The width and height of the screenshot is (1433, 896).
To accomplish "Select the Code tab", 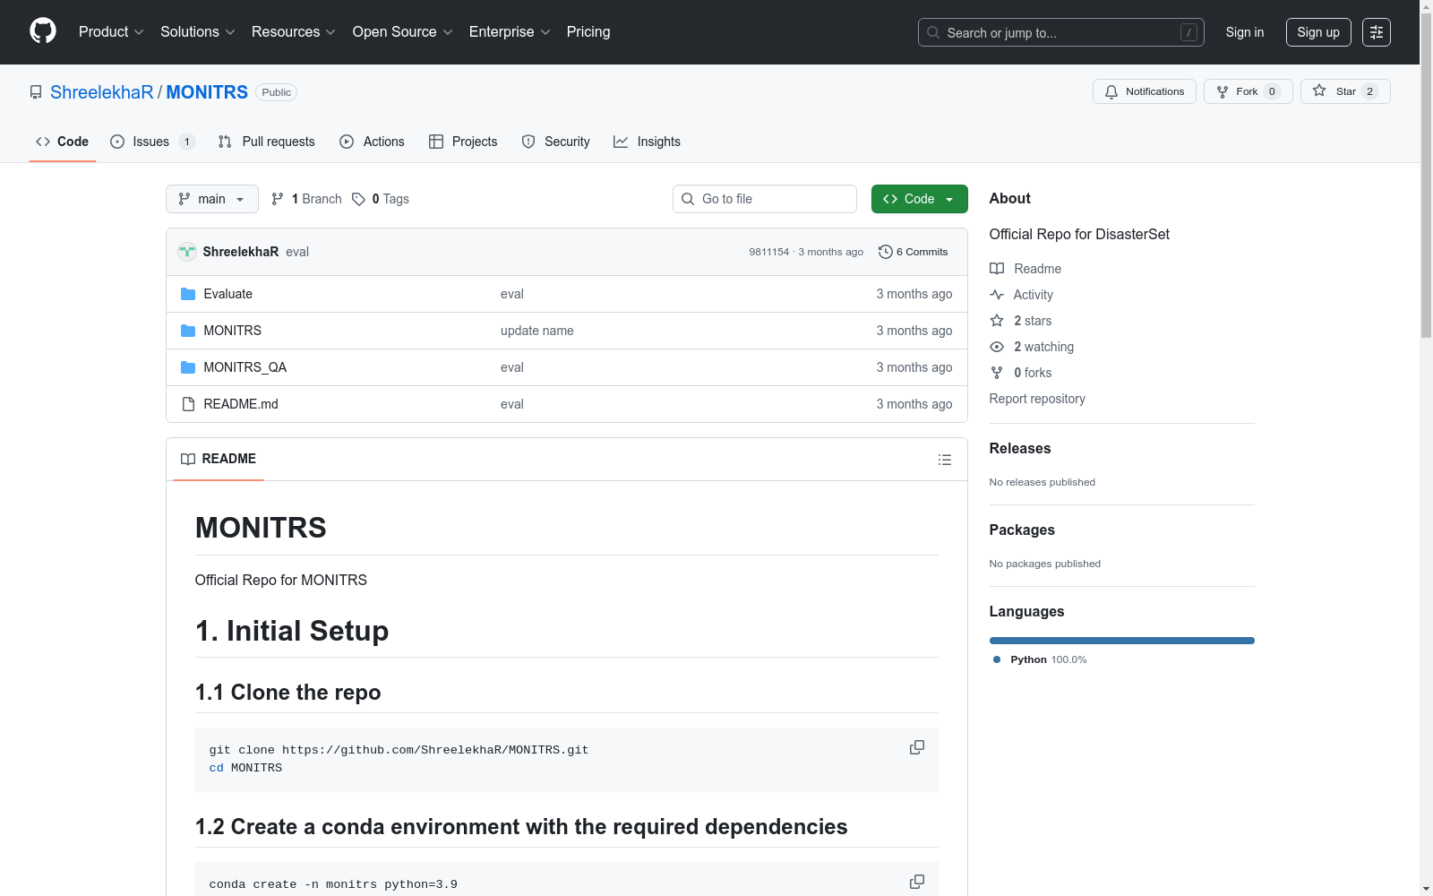I will tap(63, 142).
